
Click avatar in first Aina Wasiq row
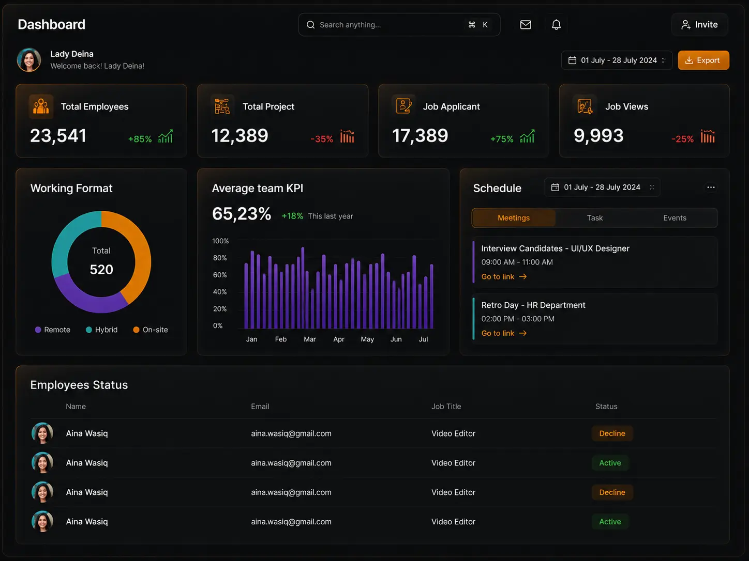[x=42, y=433]
